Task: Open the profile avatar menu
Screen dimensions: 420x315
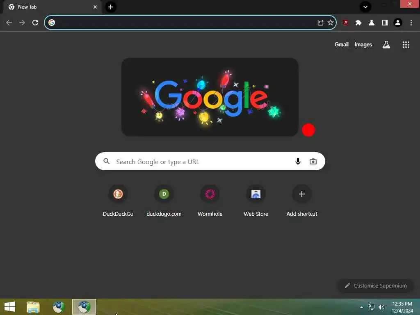Action: click(398, 23)
